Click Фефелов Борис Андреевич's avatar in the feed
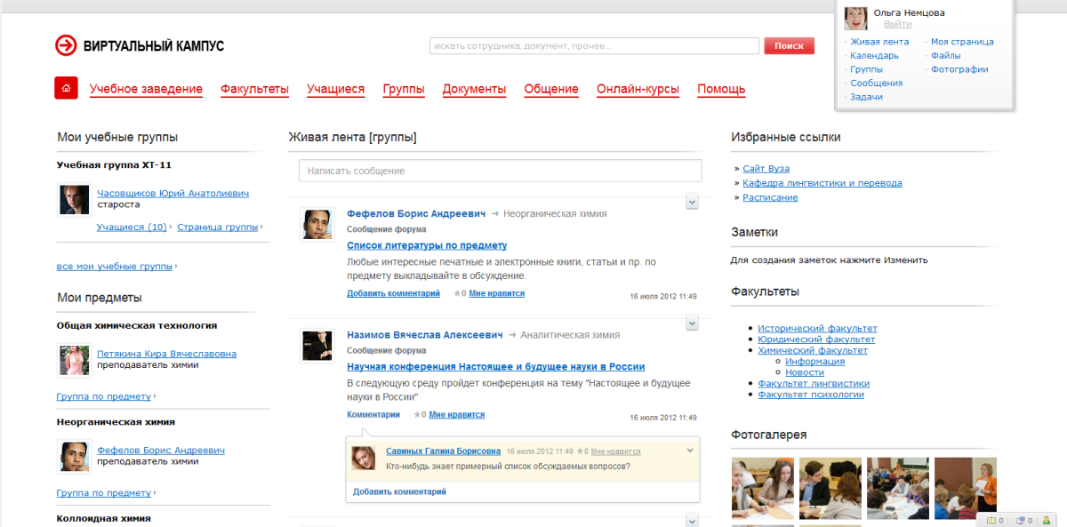1067x527 pixels. tap(317, 224)
